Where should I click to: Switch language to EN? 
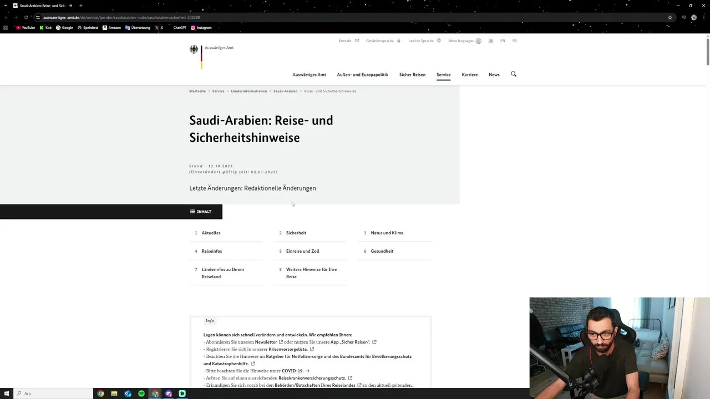pos(503,41)
